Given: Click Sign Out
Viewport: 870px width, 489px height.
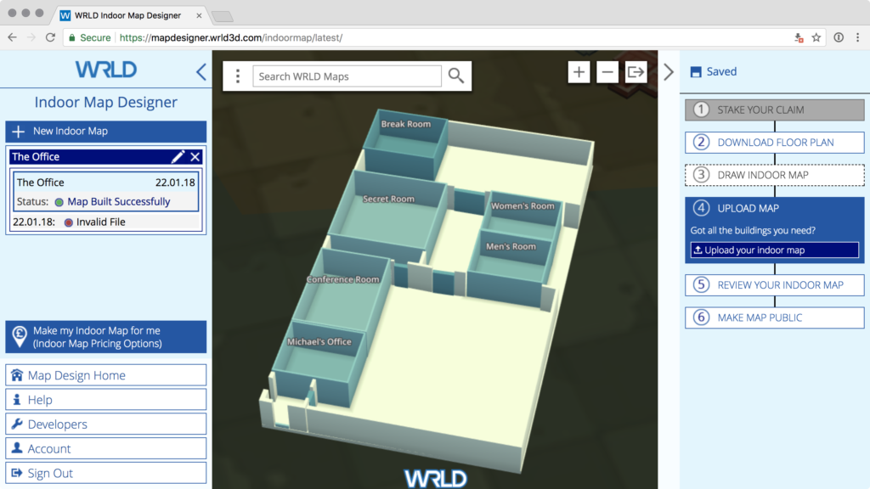Looking at the screenshot, I should click(106, 473).
